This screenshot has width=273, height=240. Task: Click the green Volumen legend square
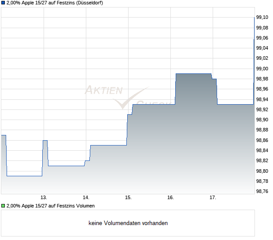click(x=3, y=206)
